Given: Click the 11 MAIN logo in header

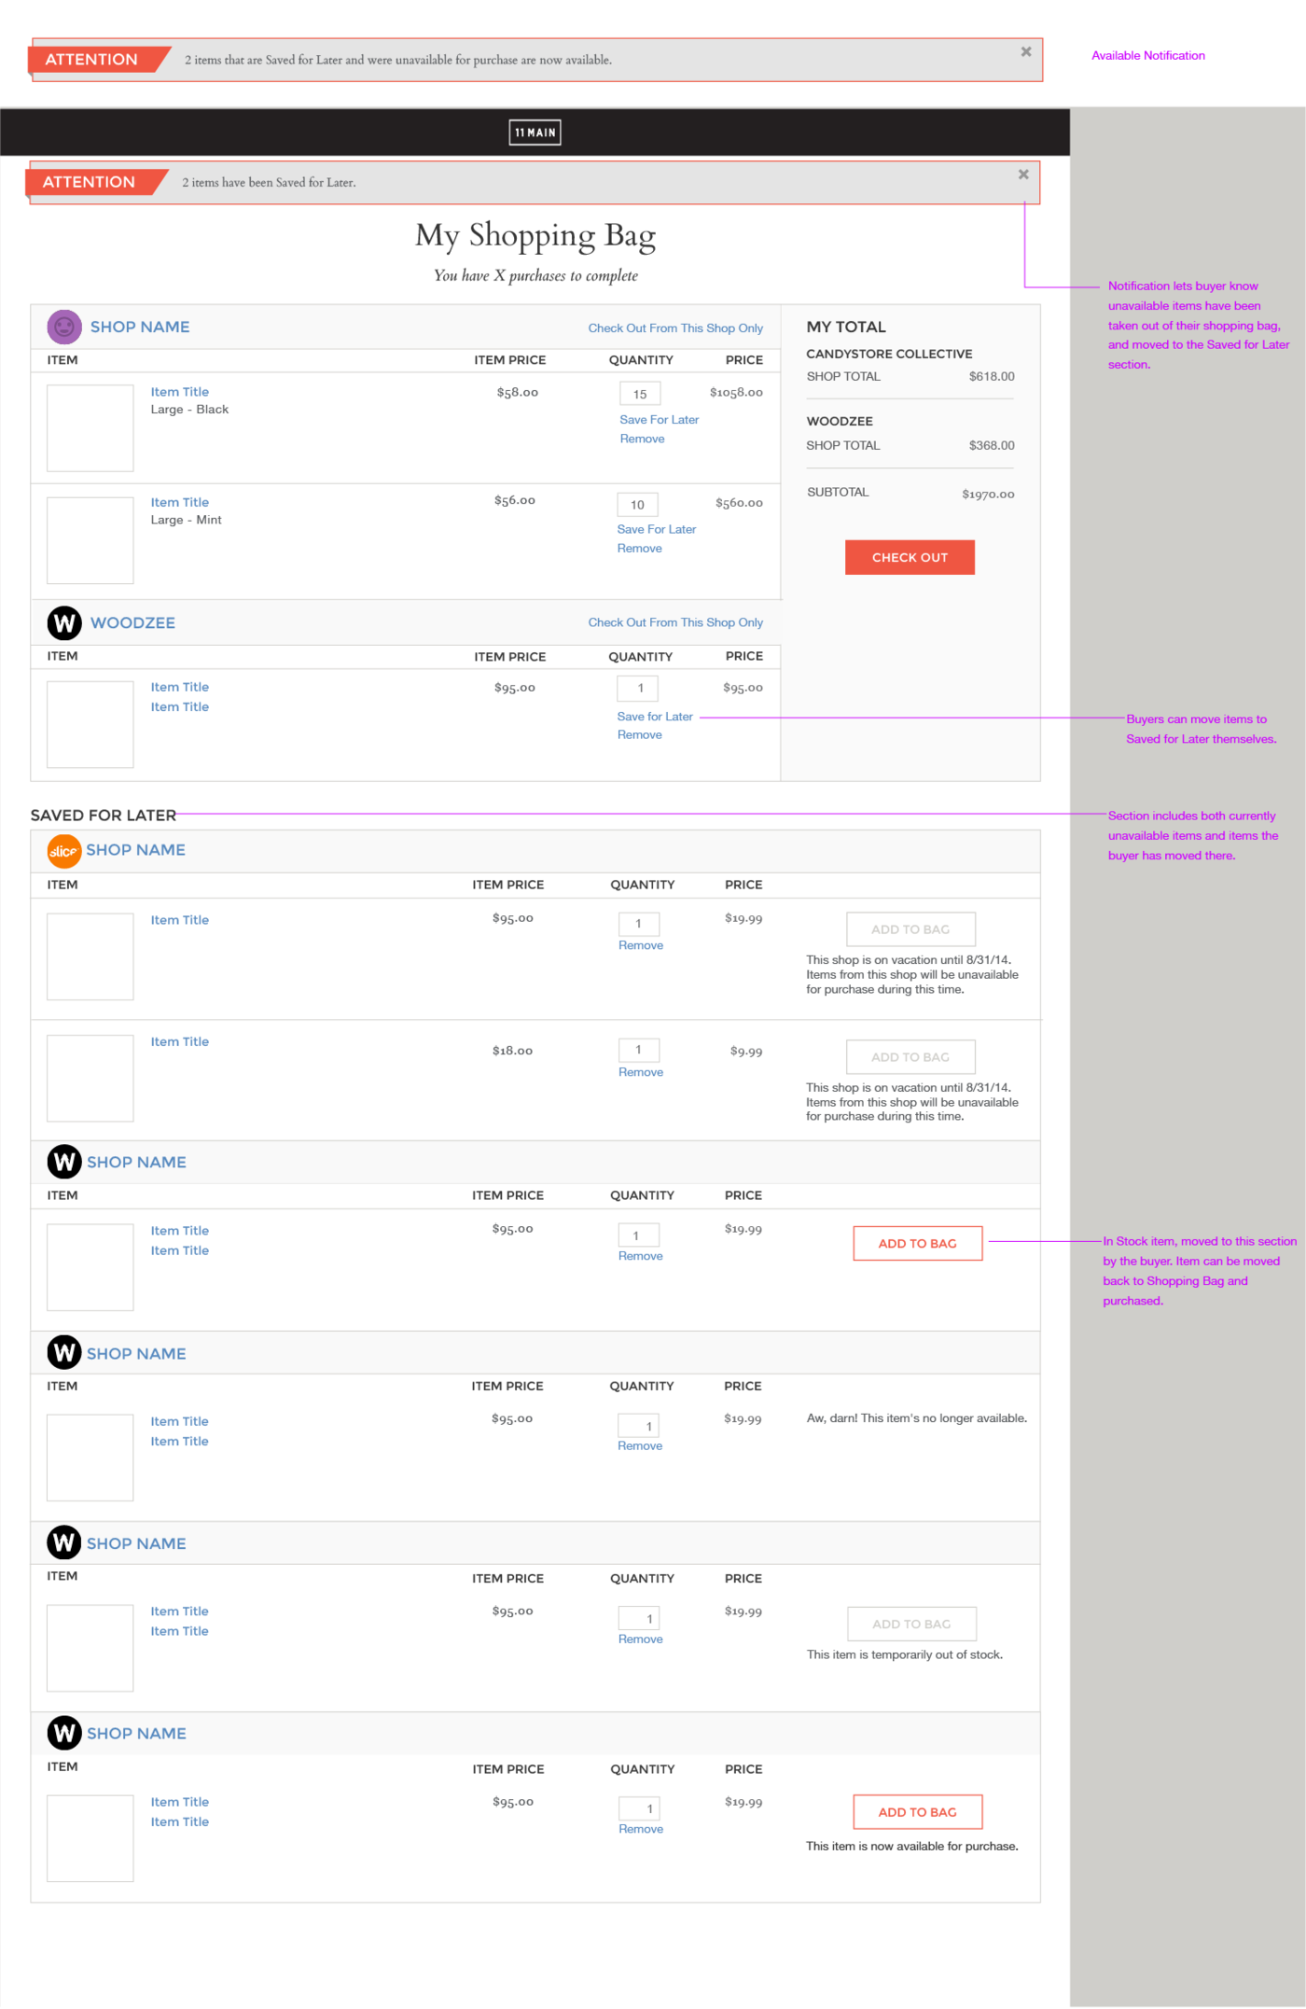Looking at the screenshot, I should pos(535,133).
